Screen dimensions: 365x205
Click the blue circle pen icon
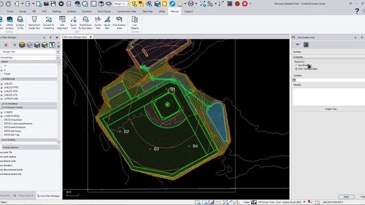[x=172, y=4]
